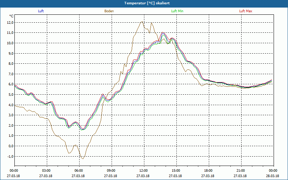
Task: Click the 'Temperatur [°C] skaliert' title
Action: tap(147, 3)
